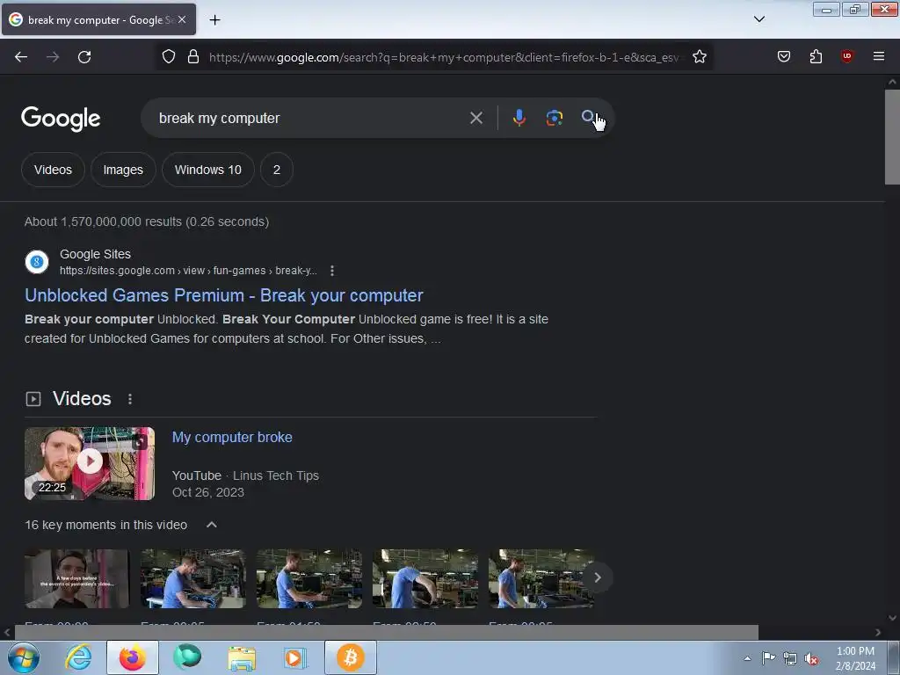Search by image with Google Lens icon

coord(554,118)
